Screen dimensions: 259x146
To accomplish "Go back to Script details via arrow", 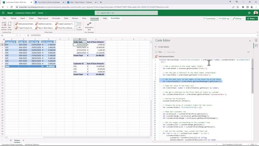I will (x=156, y=47).
